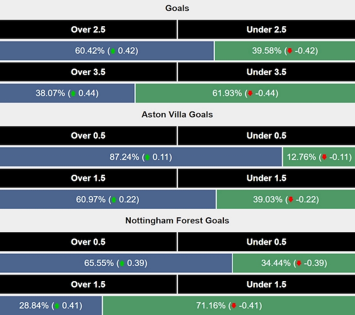Click the blue 28.84% probability bar
This screenshot has height=315, width=355.
tap(51, 306)
